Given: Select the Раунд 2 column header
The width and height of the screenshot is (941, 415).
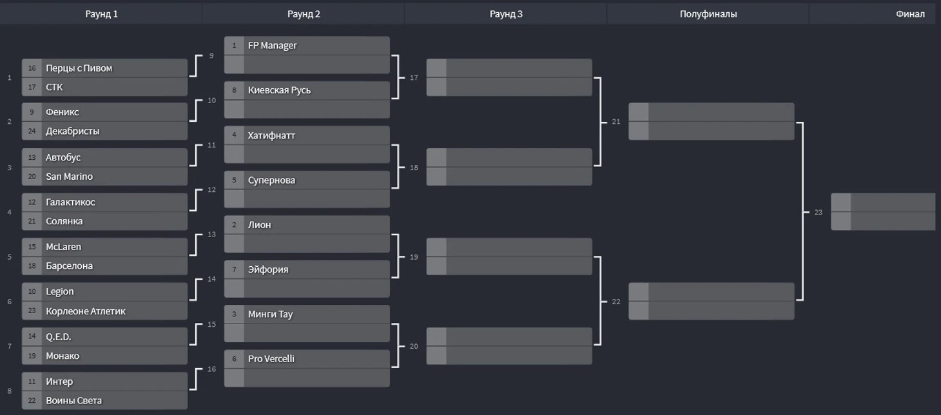Looking at the screenshot, I should tap(304, 14).
